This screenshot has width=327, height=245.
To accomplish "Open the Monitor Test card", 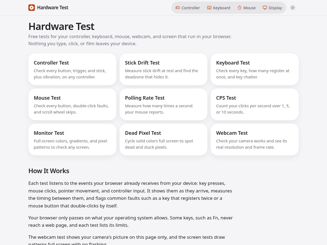I will (x=72, y=139).
